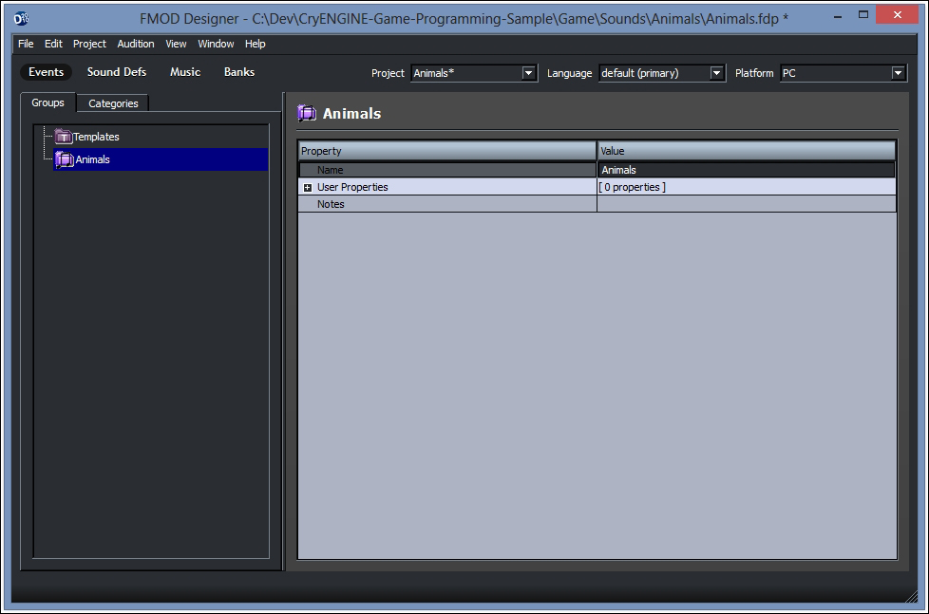The width and height of the screenshot is (929, 614).
Task: Open the Audition menu
Action: (x=136, y=44)
